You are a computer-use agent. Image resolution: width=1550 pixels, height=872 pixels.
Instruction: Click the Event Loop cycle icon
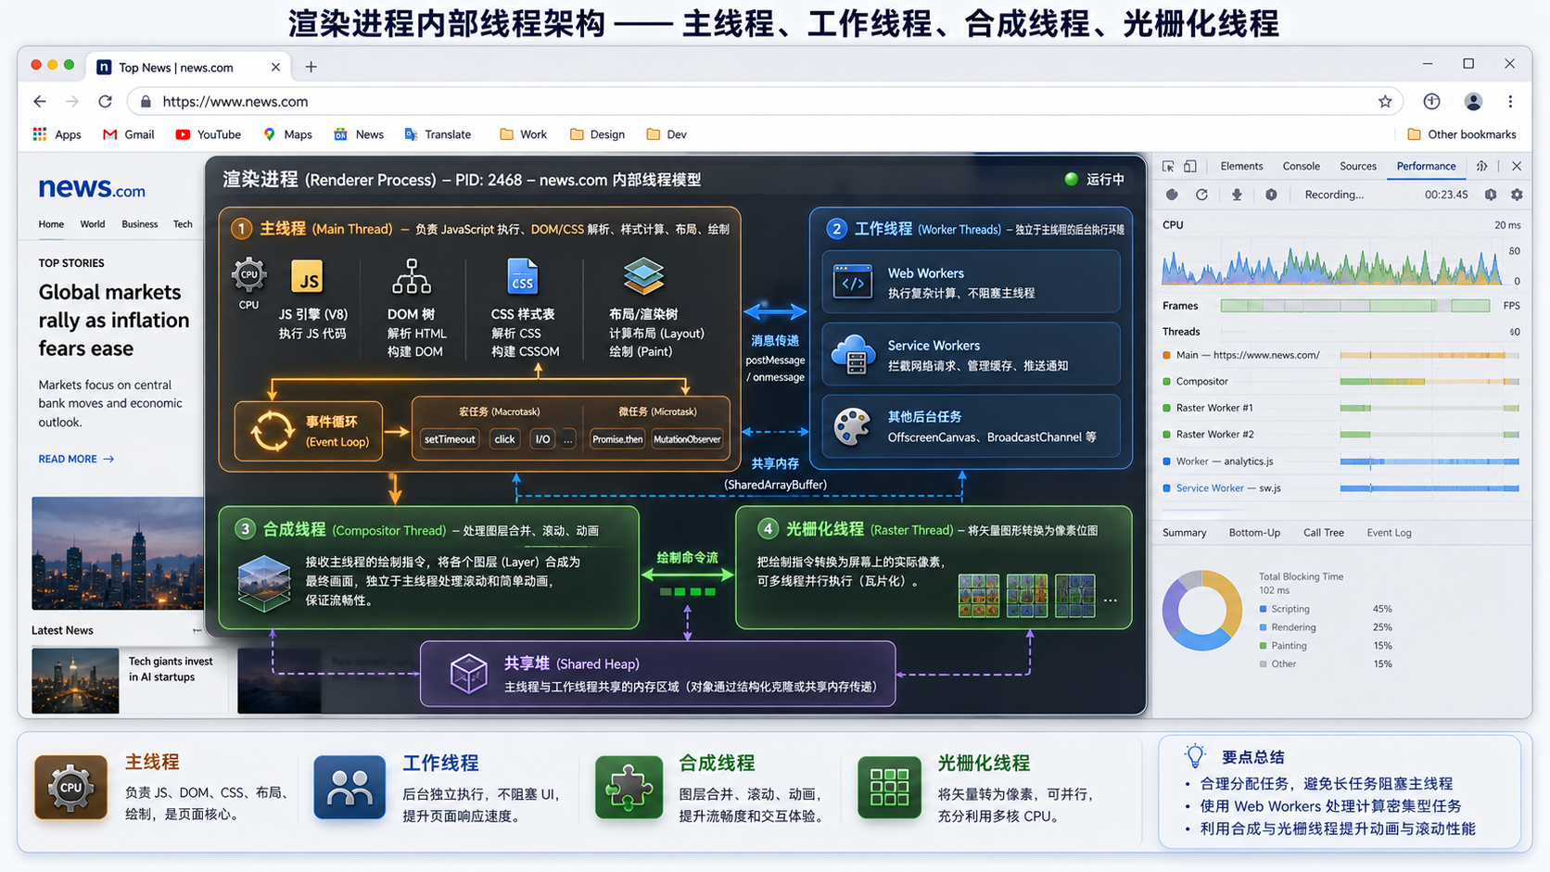point(272,431)
